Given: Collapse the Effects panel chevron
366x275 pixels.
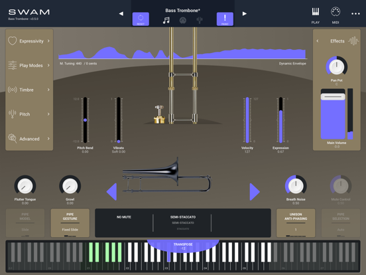Looking at the screenshot, I should pos(318,41).
